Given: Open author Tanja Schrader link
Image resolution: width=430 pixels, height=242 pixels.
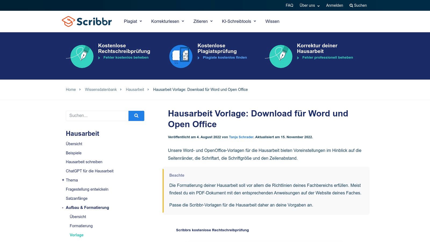Looking at the screenshot, I should pyautogui.click(x=241, y=137).
